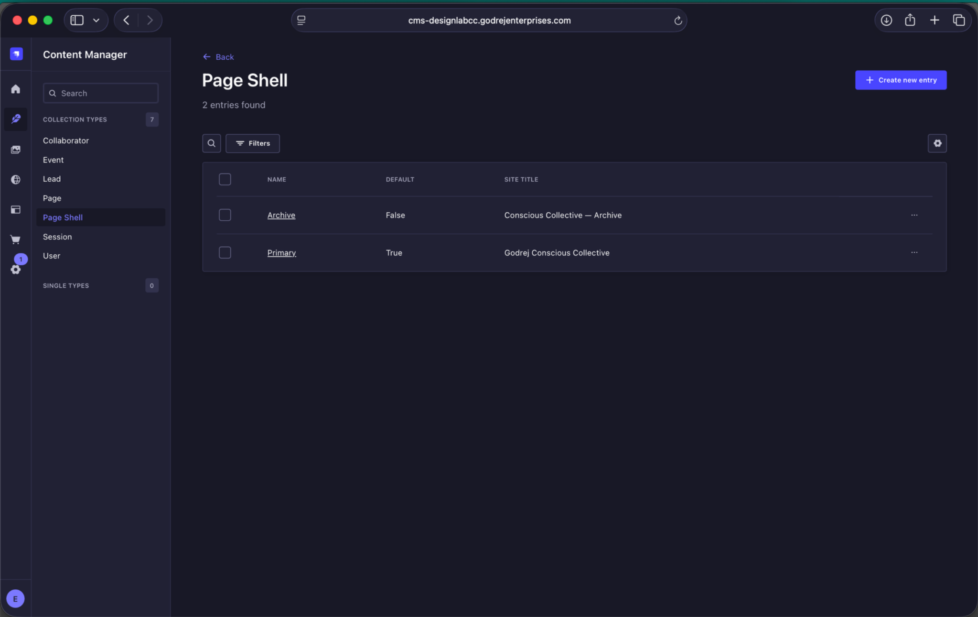Click the SINGLE TYPES section header

(x=66, y=286)
